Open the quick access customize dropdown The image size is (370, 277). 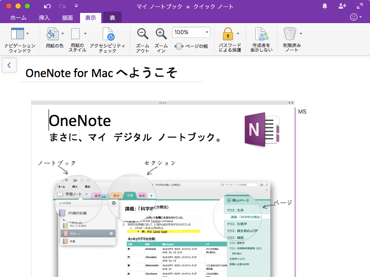(x=76, y=6)
